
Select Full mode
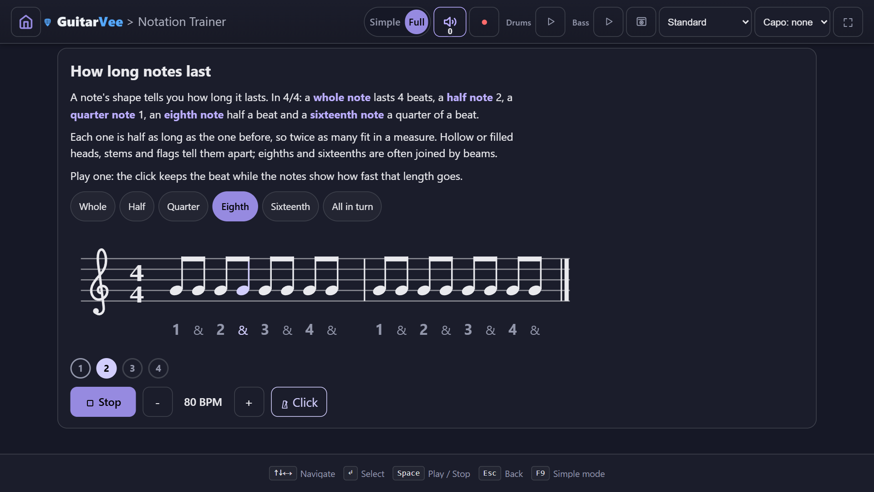point(417,22)
